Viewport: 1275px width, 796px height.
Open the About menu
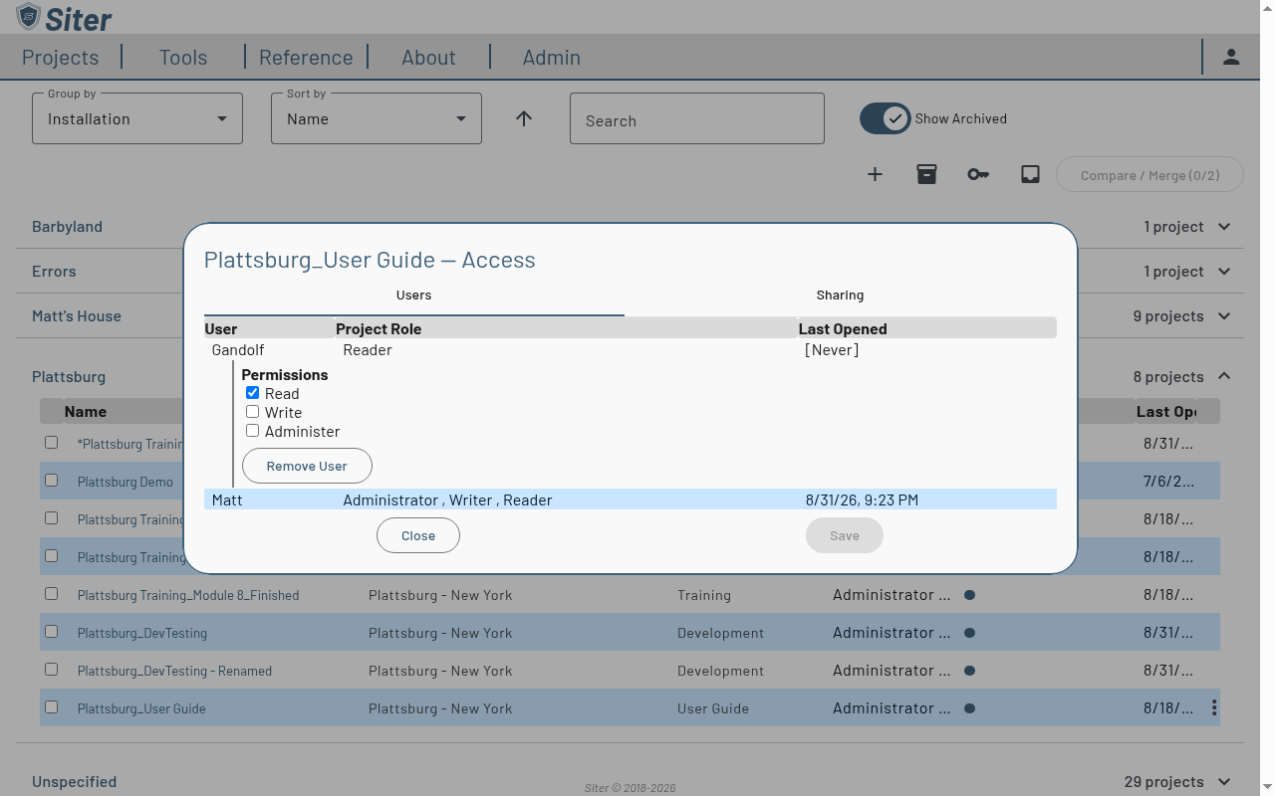(428, 58)
